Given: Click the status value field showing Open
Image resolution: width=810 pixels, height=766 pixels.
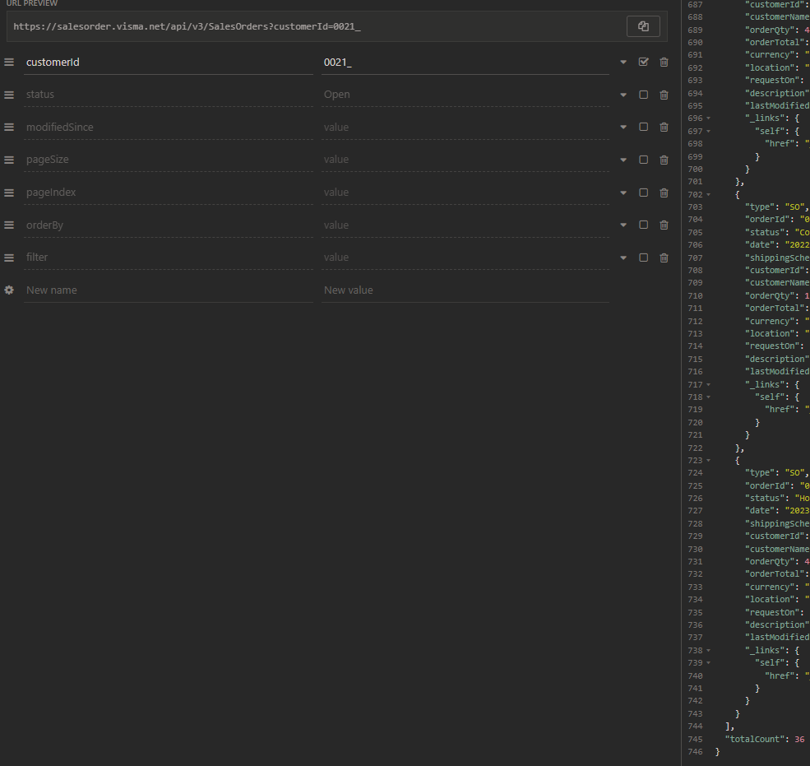Looking at the screenshot, I should point(465,95).
